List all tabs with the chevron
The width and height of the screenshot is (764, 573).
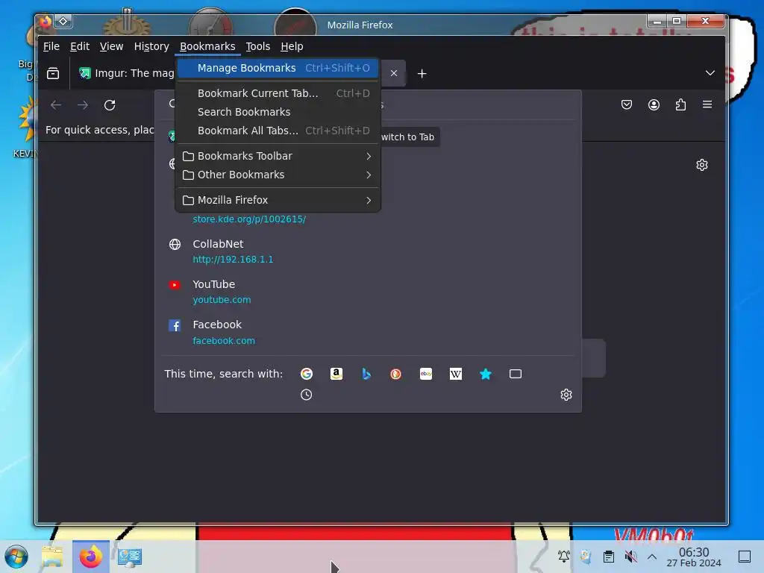[710, 73]
